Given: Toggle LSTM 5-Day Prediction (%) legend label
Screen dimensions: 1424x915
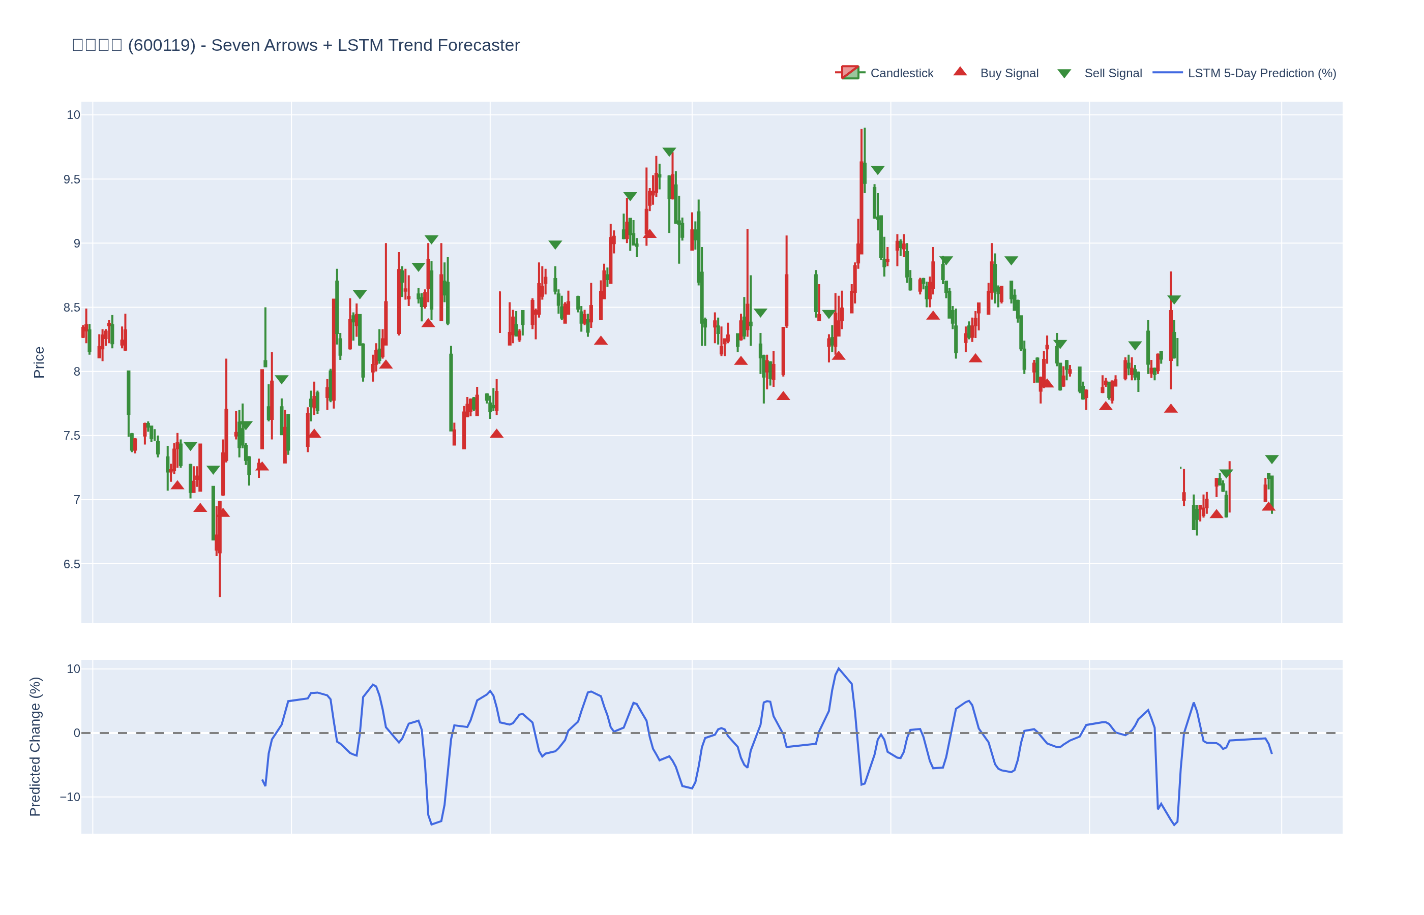Looking at the screenshot, I should click(x=1262, y=73).
